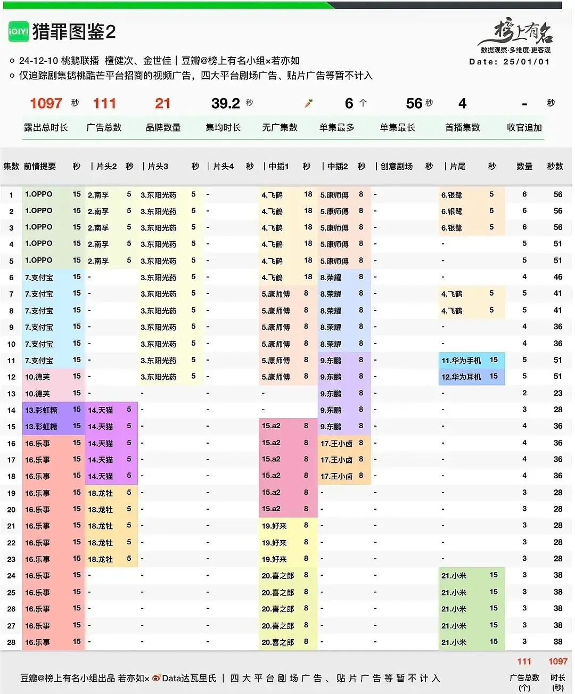Viewport: 575px width, 694px height.
Task: Click the 39.2 average seconds value
Action: point(226,103)
